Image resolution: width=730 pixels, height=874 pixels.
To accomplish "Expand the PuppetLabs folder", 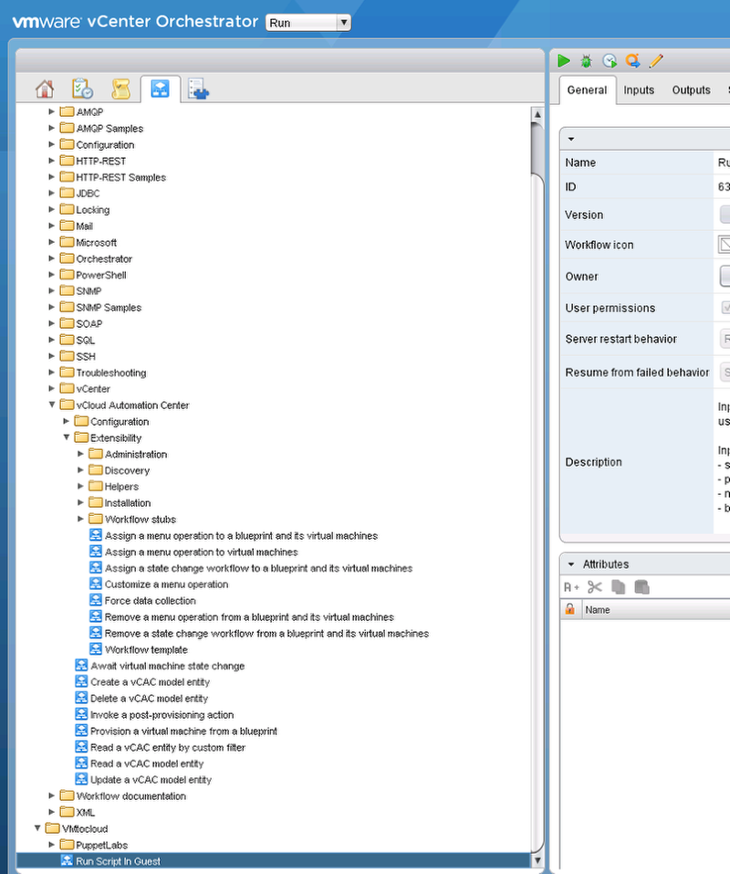I will (52, 845).
